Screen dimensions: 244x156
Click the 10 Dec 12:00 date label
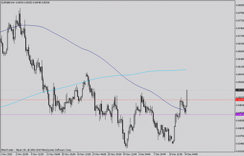176,154
